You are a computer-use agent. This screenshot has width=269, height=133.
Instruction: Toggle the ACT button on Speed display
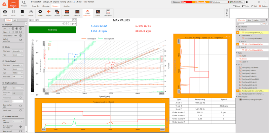tap(74, 20)
